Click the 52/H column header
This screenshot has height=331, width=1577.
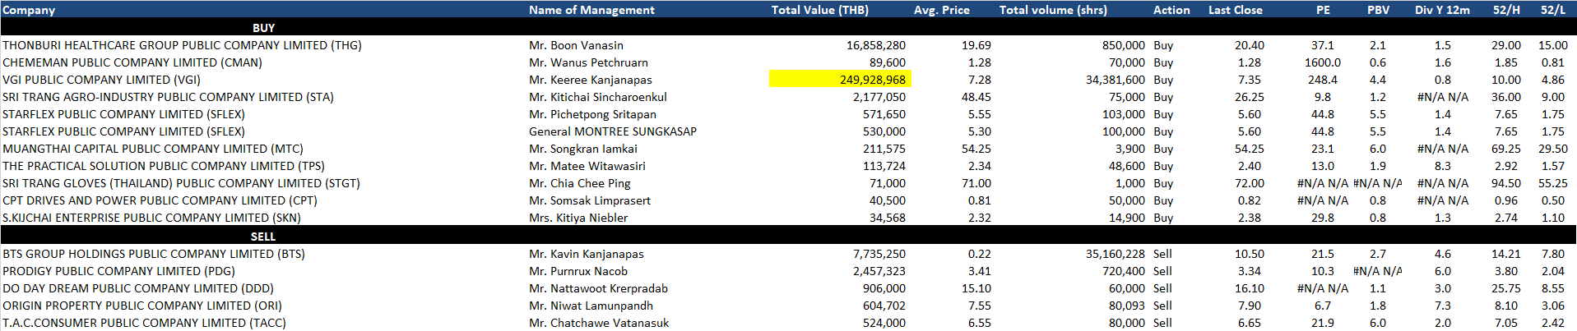point(1506,10)
